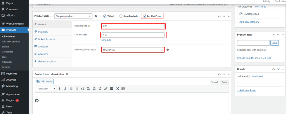Open the Simple product type dropdown

coord(73,16)
